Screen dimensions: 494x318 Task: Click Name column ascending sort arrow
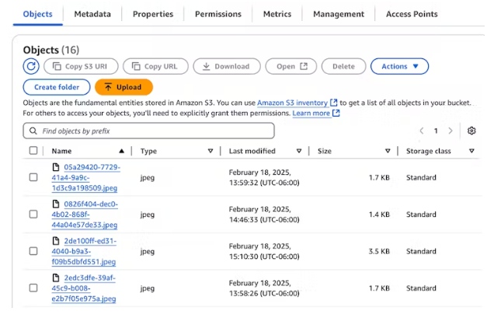click(121, 151)
